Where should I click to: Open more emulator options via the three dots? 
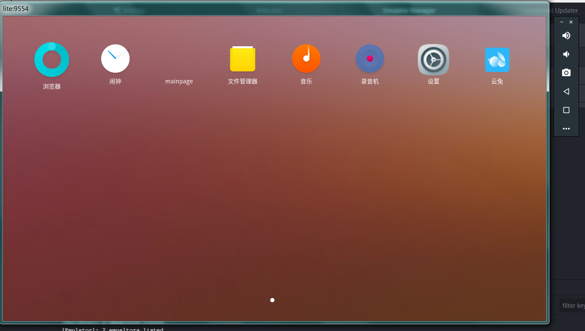point(566,129)
